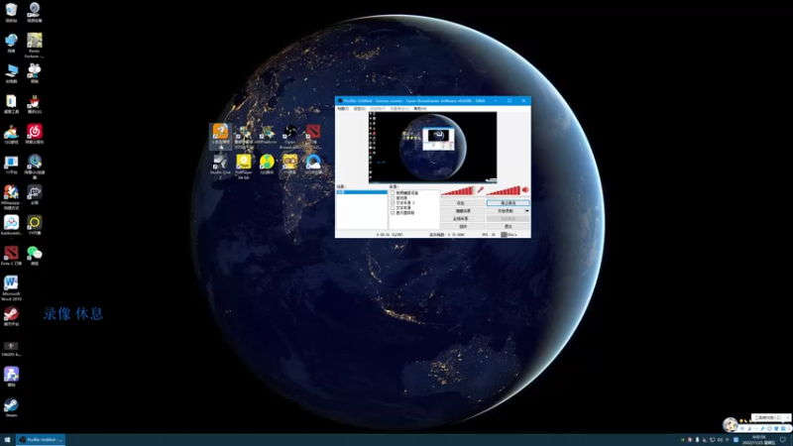The height and width of the screenshot is (446, 793).
Task: Expand the 开始录制 button dropdown arrow
Action: (527, 211)
